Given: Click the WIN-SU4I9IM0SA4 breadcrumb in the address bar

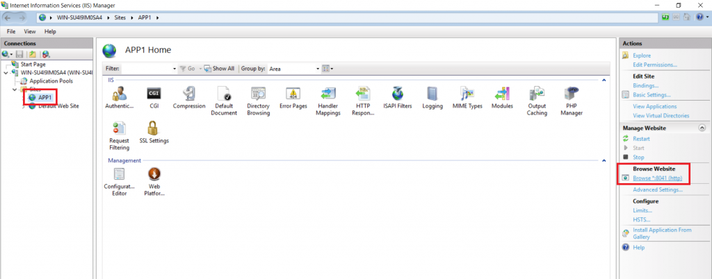Looking at the screenshot, I should pos(80,17).
